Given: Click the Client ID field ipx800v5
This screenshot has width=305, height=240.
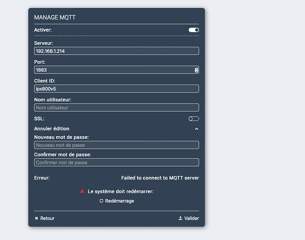Looking at the screenshot, I should click(x=117, y=89).
